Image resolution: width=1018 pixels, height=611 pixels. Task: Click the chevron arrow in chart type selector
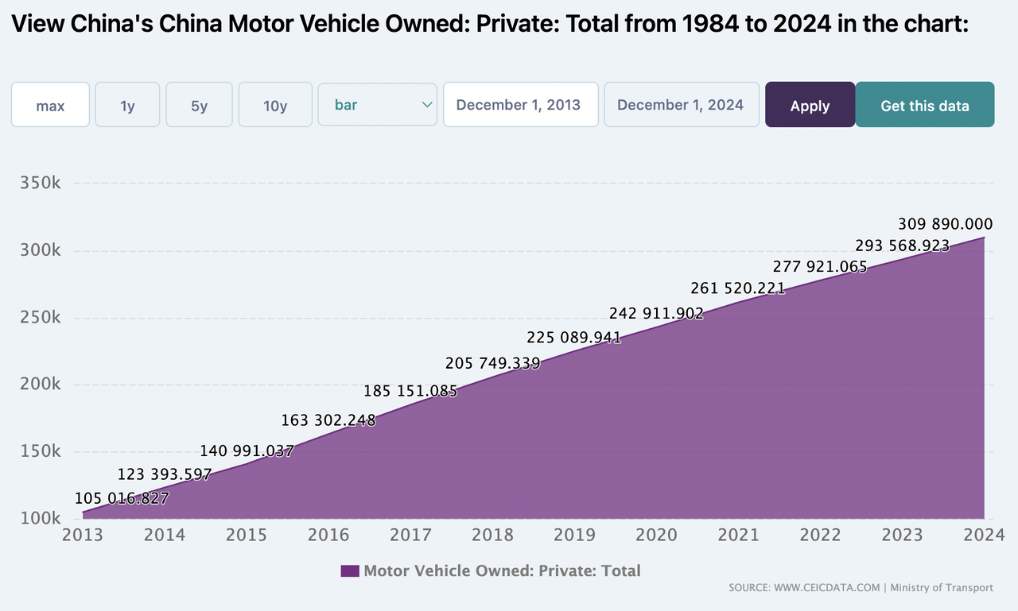click(x=427, y=105)
